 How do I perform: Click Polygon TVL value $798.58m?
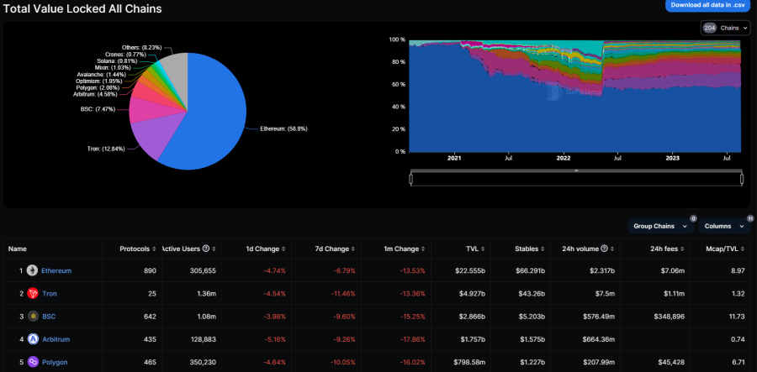pos(469,363)
